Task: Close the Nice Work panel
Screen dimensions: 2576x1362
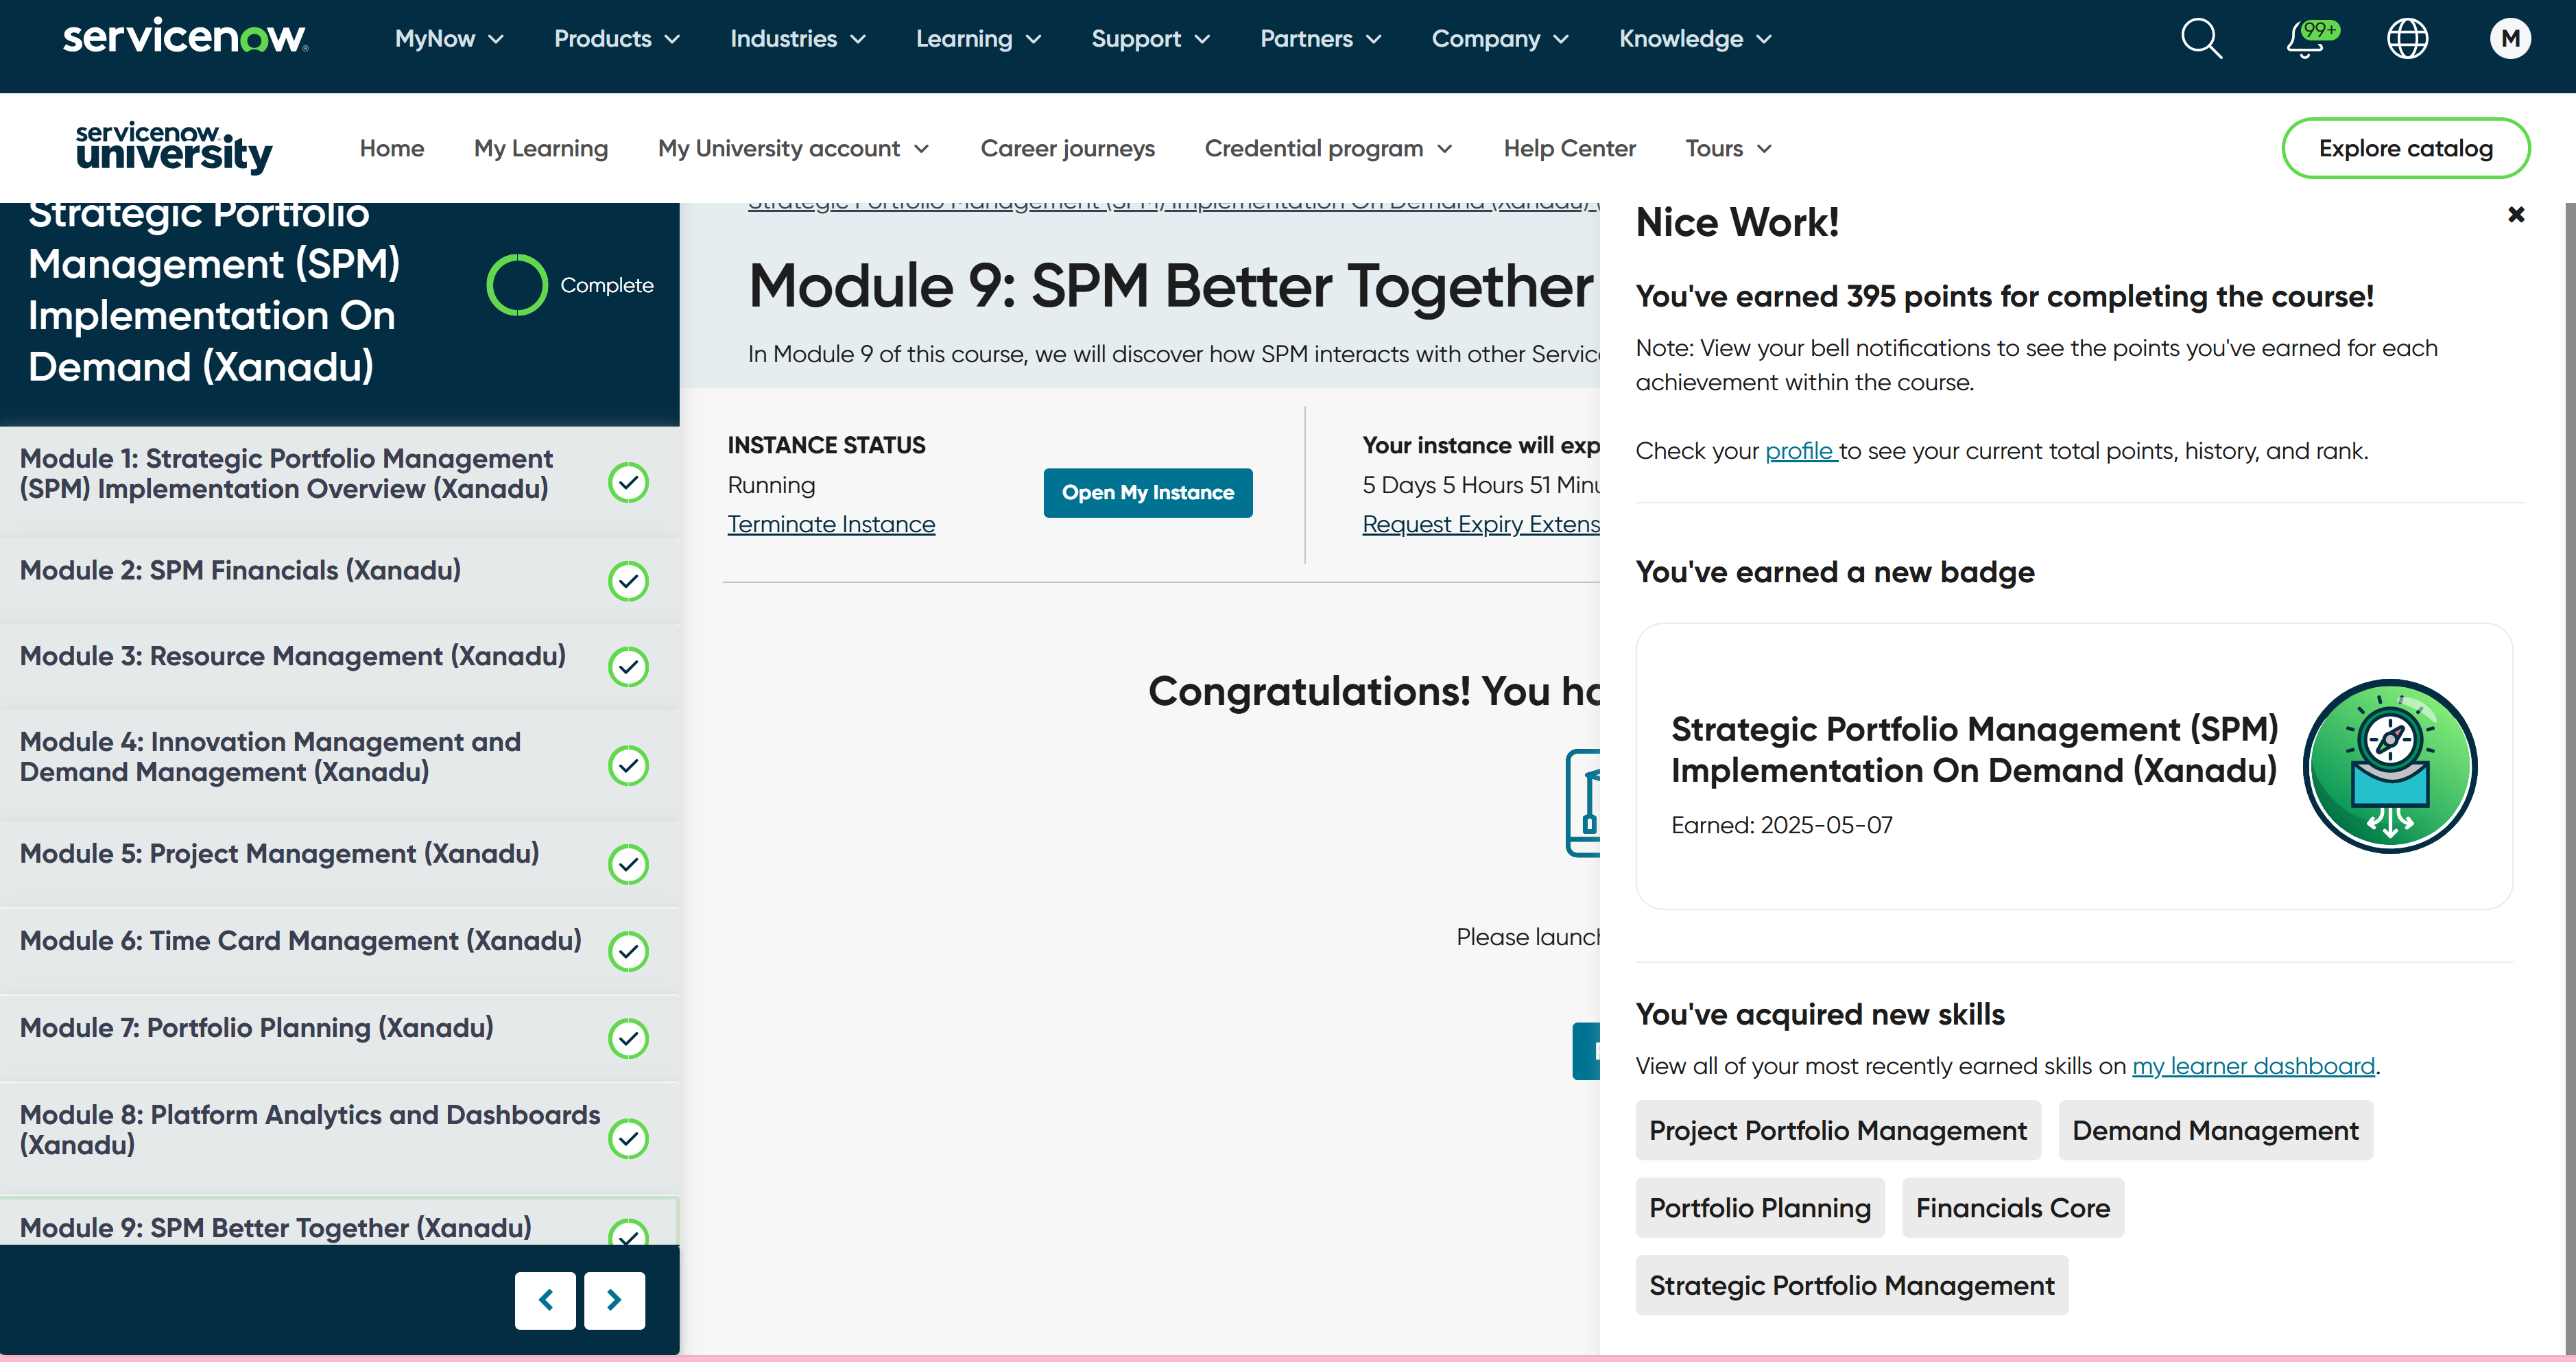Action: (2516, 214)
